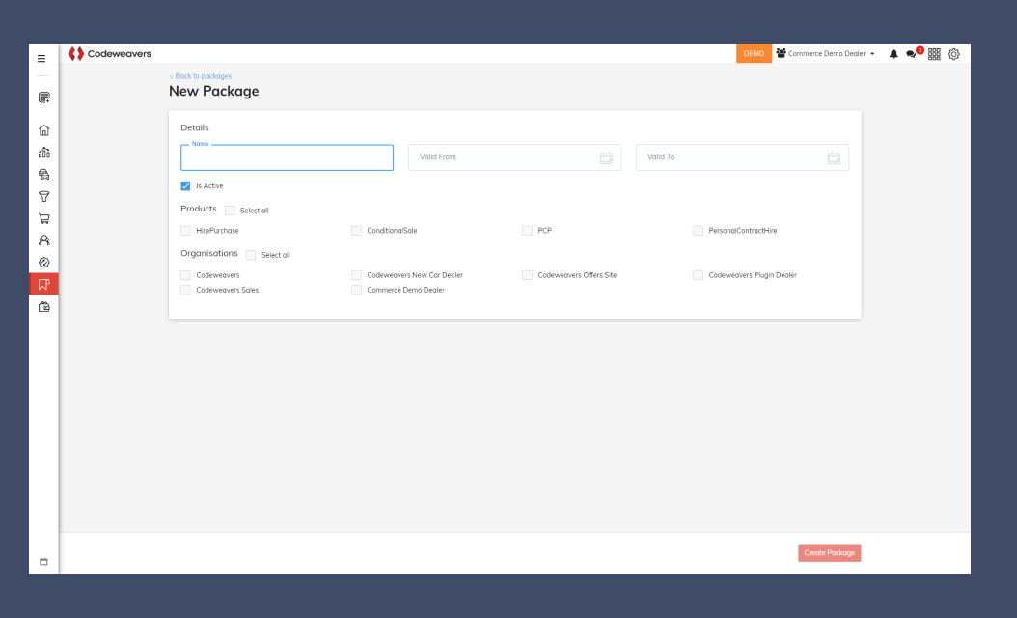Image resolution: width=1017 pixels, height=618 pixels.
Task: Tick Select all for Organisations
Action: click(x=251, y=255)
